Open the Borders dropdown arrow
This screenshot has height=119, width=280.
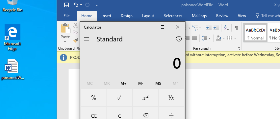pos(235,38)
